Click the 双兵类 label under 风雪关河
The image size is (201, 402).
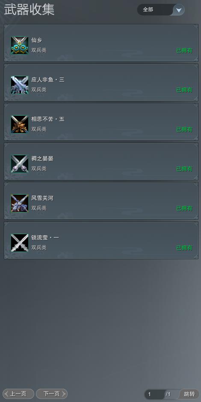click(x=39, y=208)
